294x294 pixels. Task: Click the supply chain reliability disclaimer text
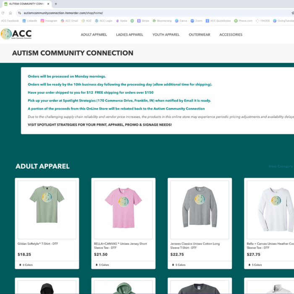(161, 117)
